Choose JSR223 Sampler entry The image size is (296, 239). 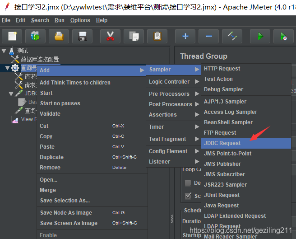[246, 184]
